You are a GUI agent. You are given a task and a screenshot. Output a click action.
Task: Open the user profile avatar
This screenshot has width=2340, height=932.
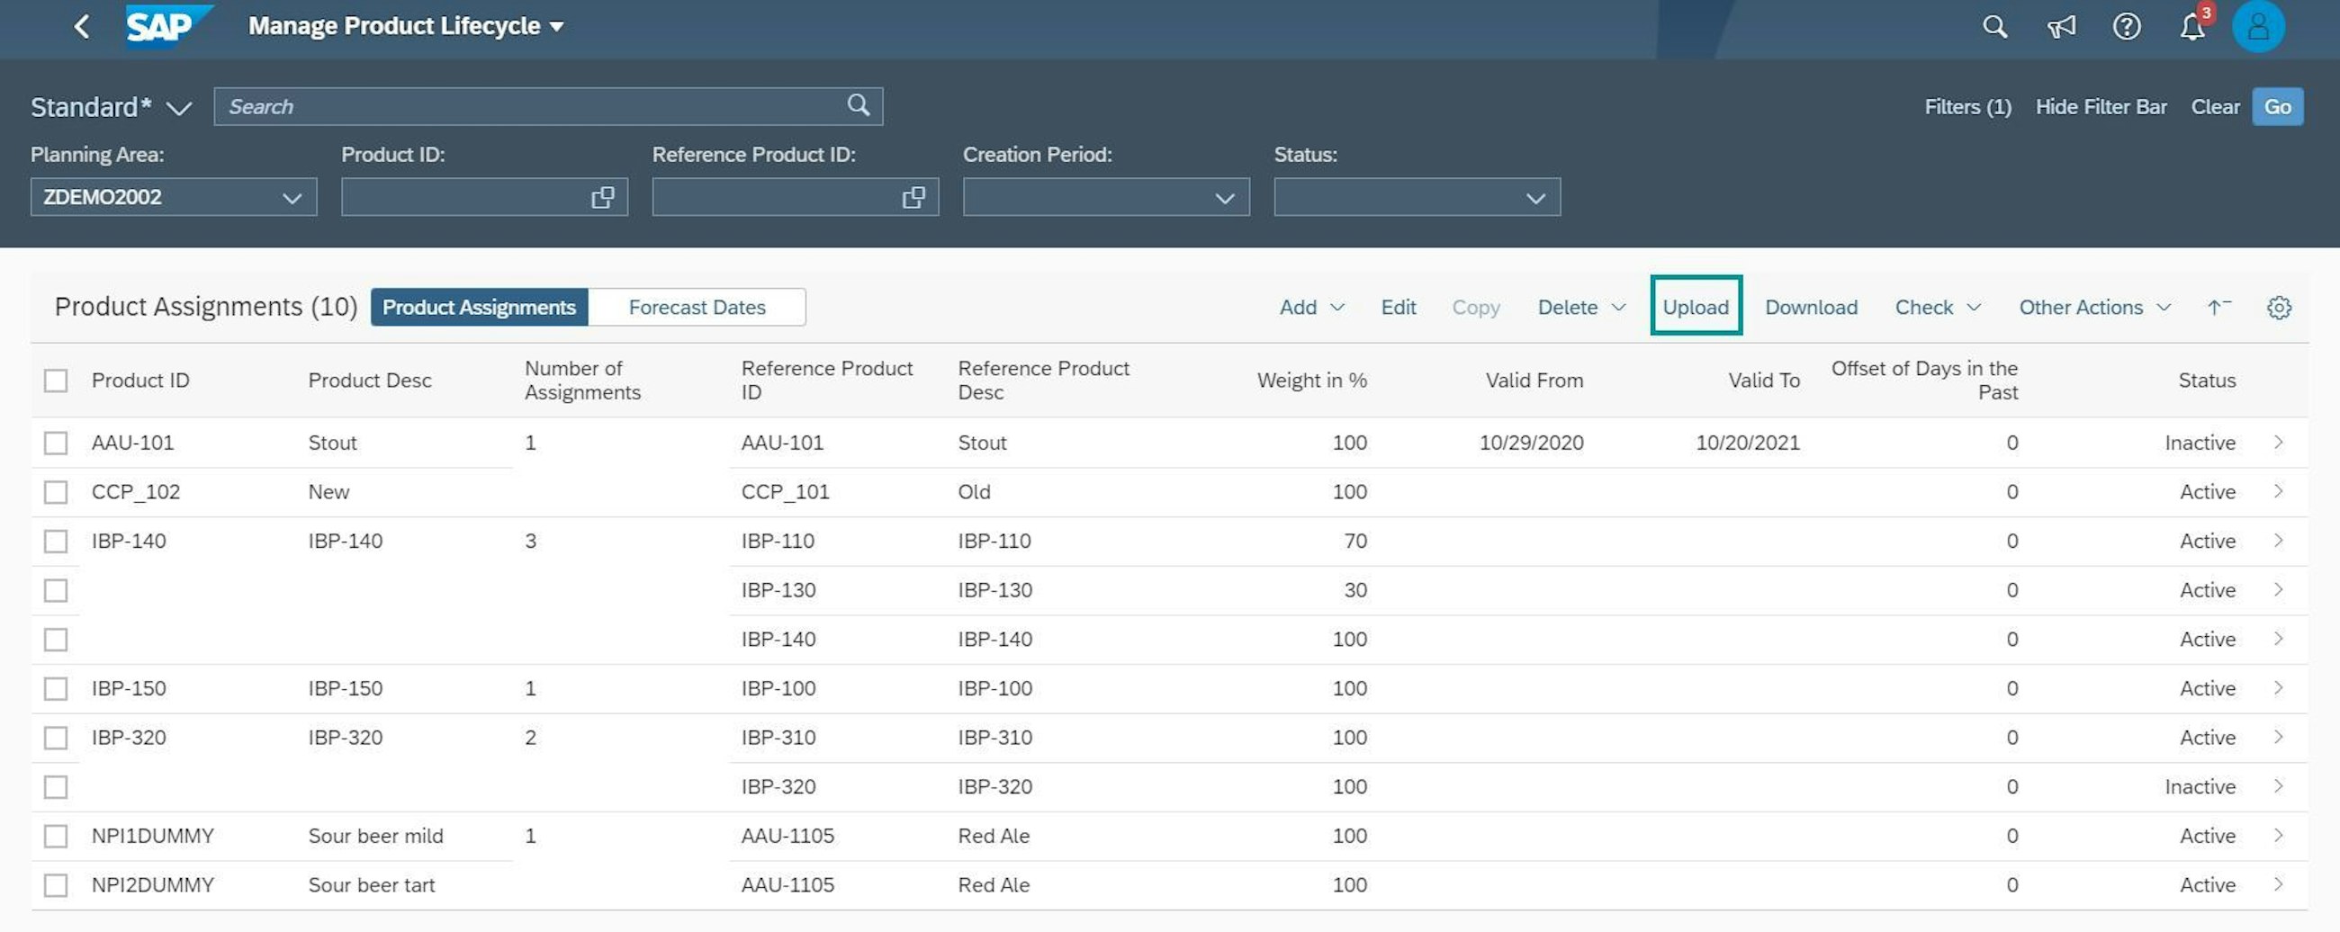[x=2257, y=26]
